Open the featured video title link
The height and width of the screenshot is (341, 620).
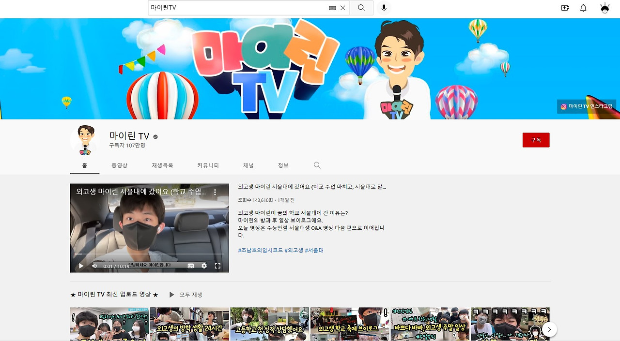coord(312,187)
